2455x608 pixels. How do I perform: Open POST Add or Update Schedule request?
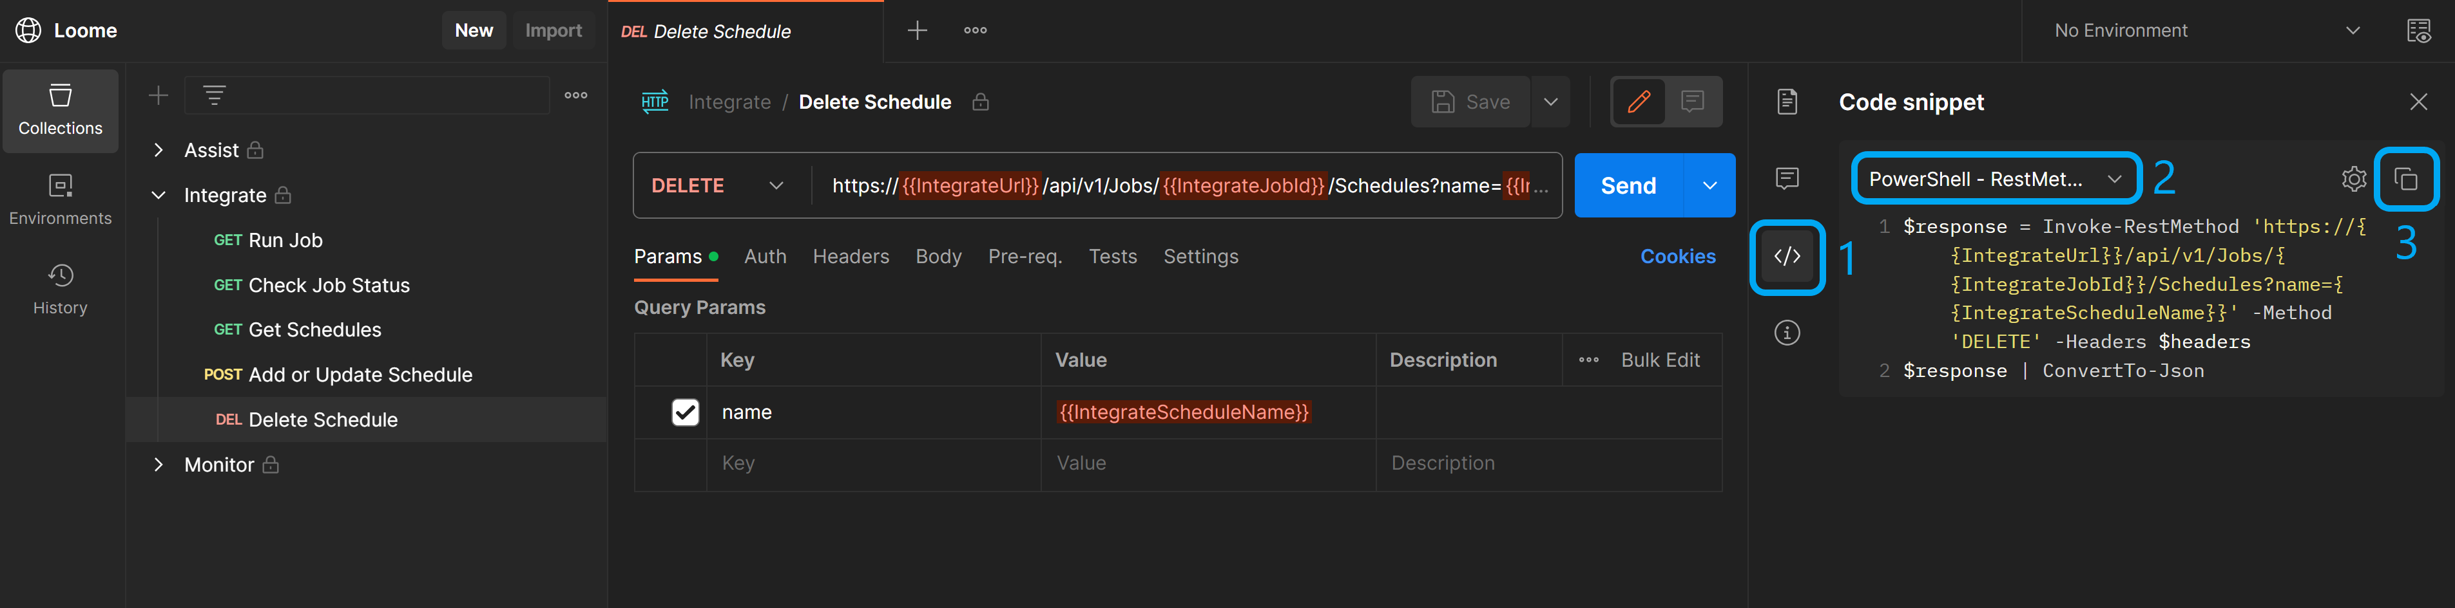[368, 375]
